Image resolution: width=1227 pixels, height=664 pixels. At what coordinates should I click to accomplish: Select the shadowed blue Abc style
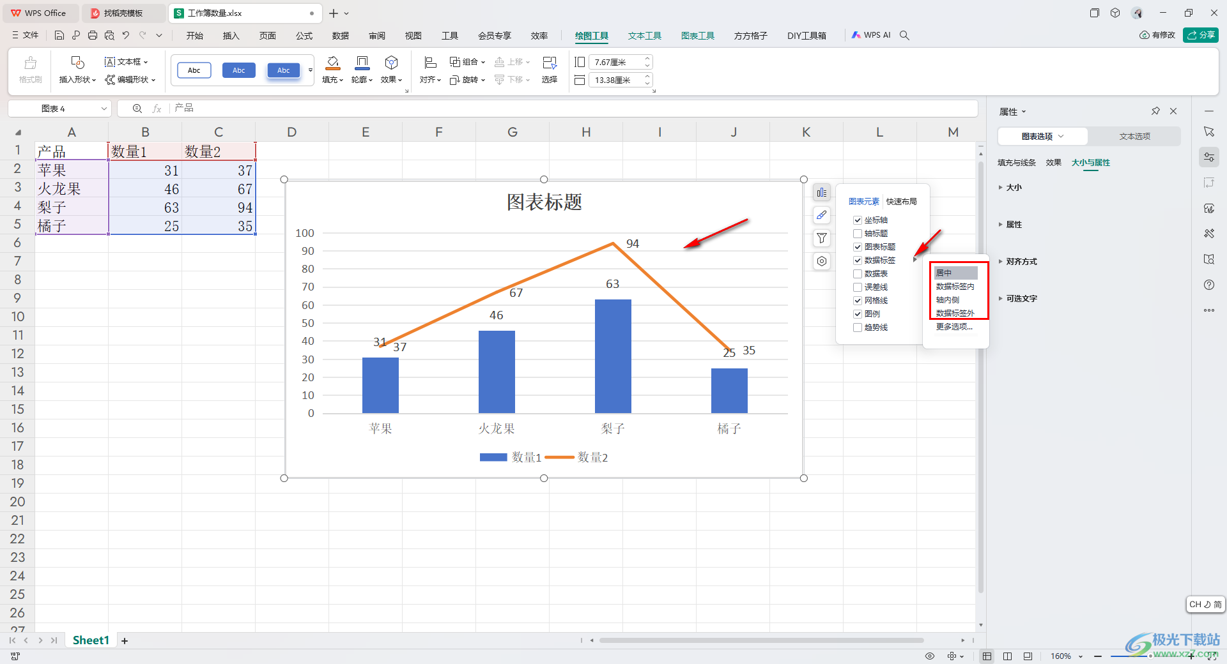pyautogui.click(x=284, y=70)
